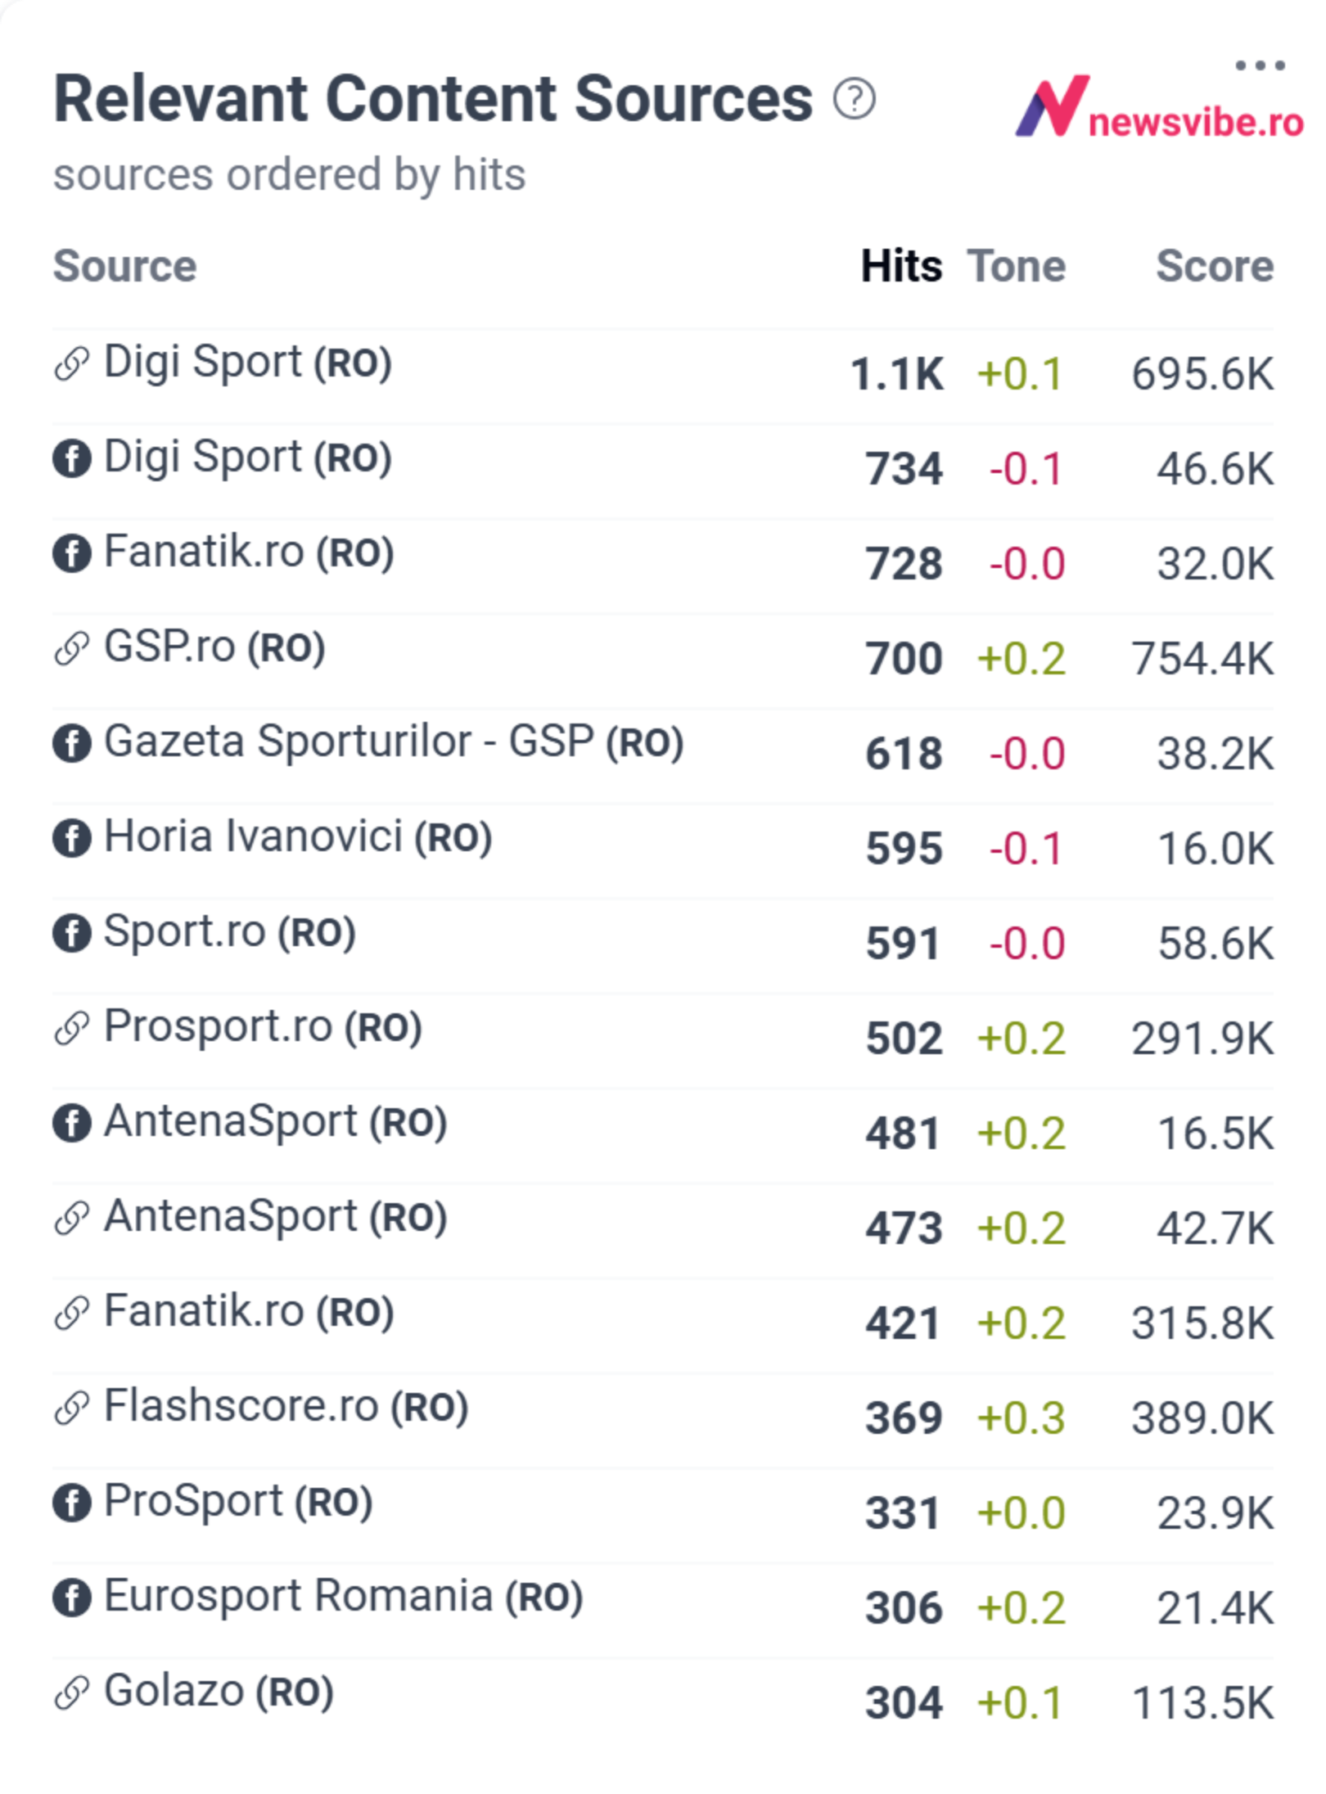Open the three-dot options menu

[x=1260, y=65]
